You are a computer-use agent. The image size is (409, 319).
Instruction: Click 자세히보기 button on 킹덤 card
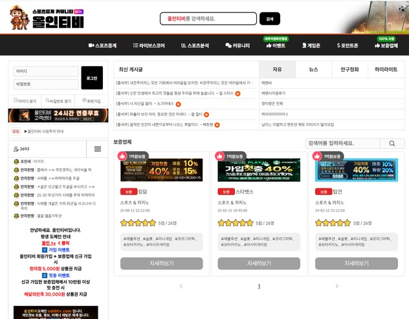161,263
